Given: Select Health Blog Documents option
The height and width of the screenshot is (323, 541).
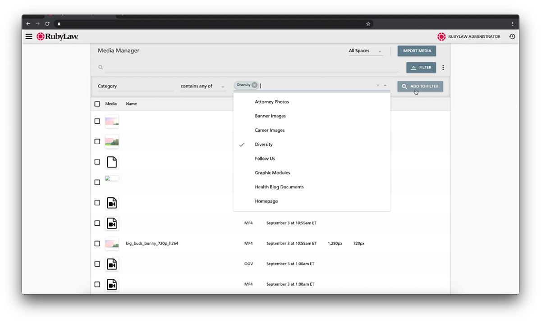Looking at the screenshot, I should point(279,187).
